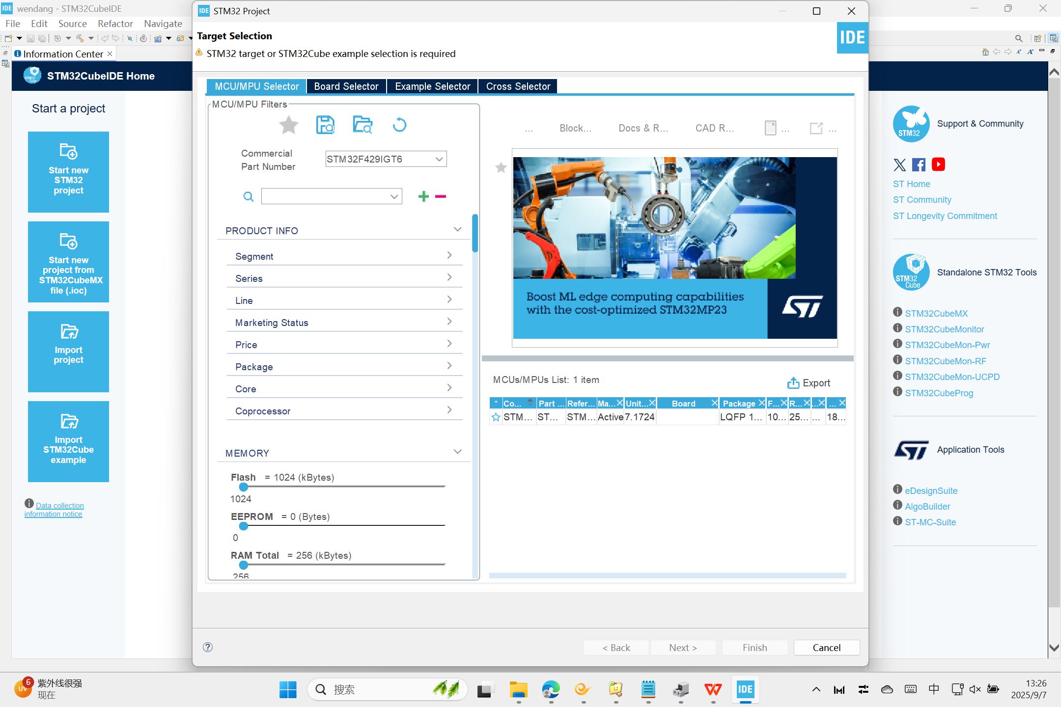The width and height of the screenshot is (1061, 707).
Task: Switch to the Example Selector tab
Action: pyautogui.click(x=432, y=86)
